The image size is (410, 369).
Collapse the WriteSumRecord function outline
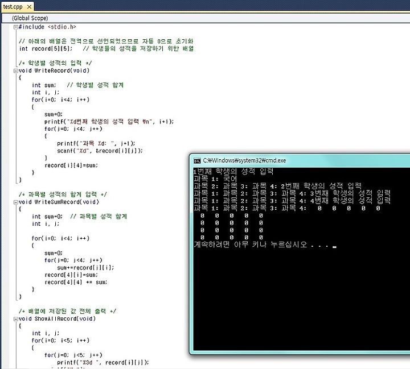click(x=16, y=202)
